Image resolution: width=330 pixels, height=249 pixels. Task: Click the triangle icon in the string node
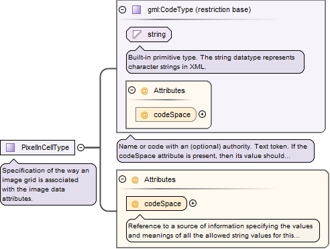pyautogui.click(x=137, y=35)
